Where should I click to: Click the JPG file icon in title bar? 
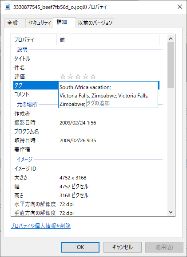click(x=7, y=7)
